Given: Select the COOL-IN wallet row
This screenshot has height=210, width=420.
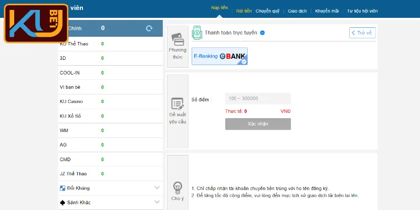Looking at the screenshot, I should click(x=110, y=72).
